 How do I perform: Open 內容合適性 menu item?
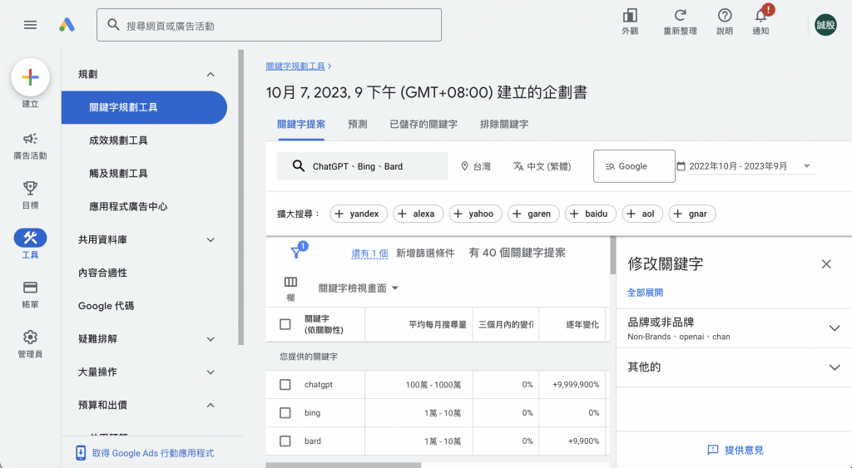click(102, 273)
